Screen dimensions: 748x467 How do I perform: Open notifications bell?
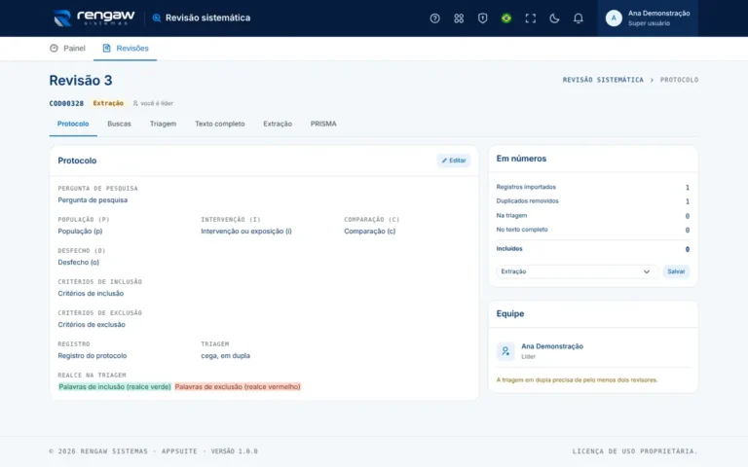click(578, 18)
